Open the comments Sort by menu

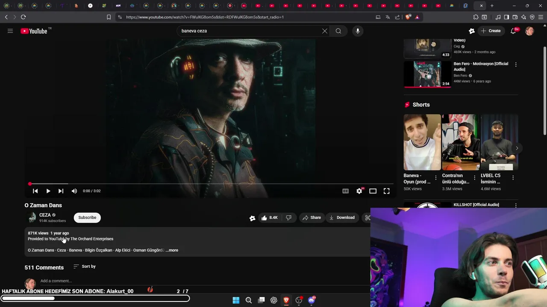pos(85,266)
